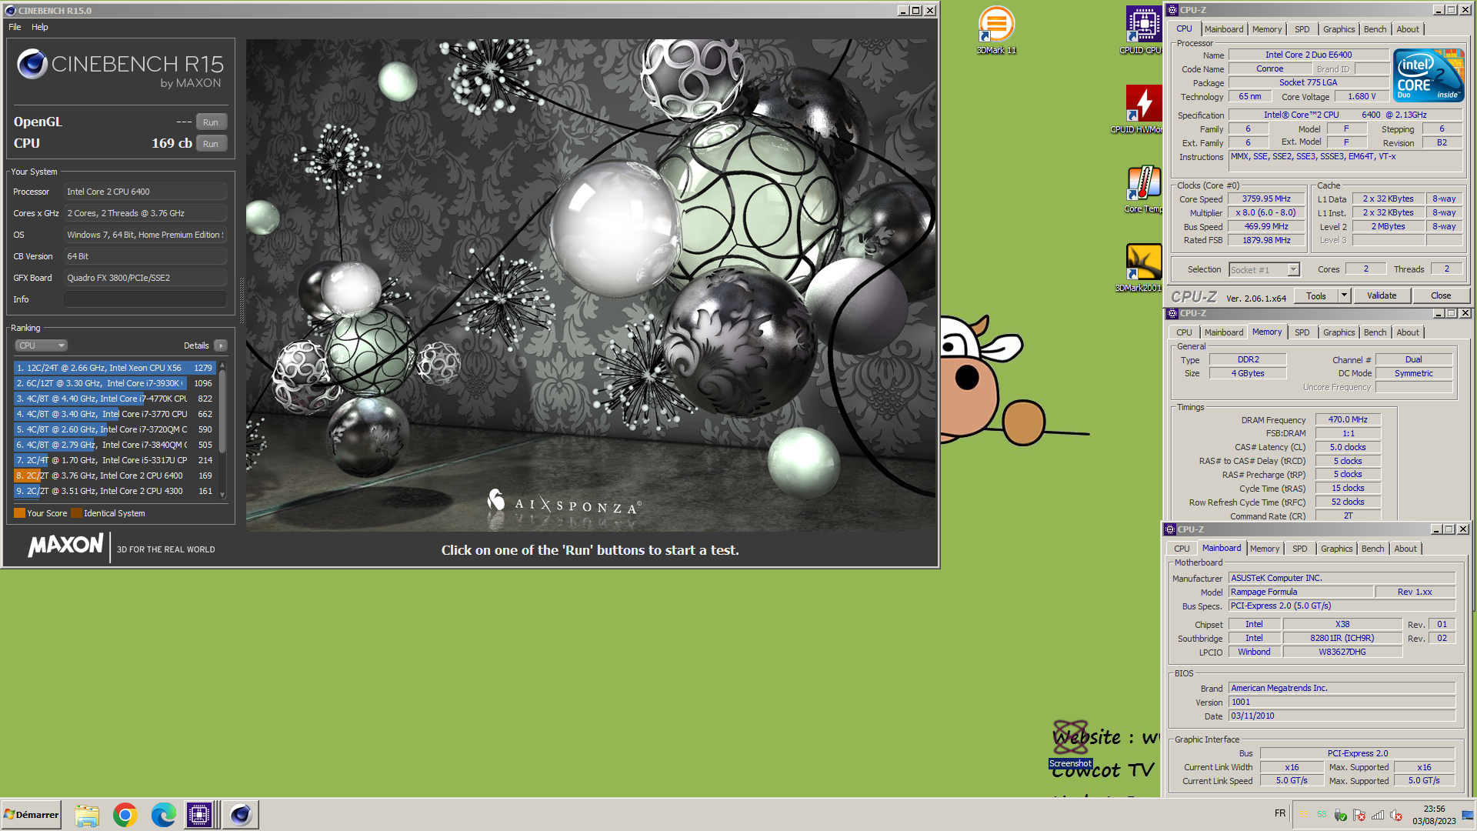Open Google Chrome from the taskbar
This screenshot has width=1477, height=831.
[x=125, y=814]
